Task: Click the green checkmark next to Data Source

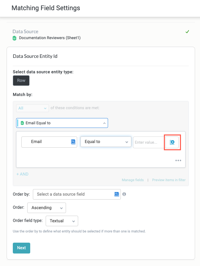Action: (187, 32)
